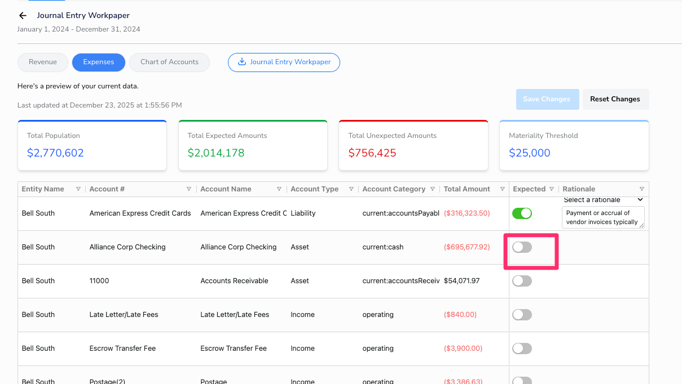The width and height of the screenshot is (682, 384).
Task: Click Account Name column filter icon
Action: (x=279, y=189)
